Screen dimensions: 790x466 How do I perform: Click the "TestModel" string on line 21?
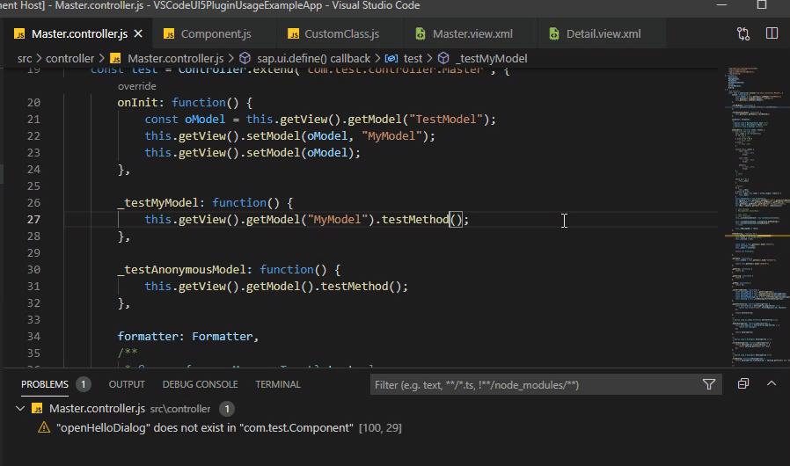pyautogui.click(x=446, y=120)
